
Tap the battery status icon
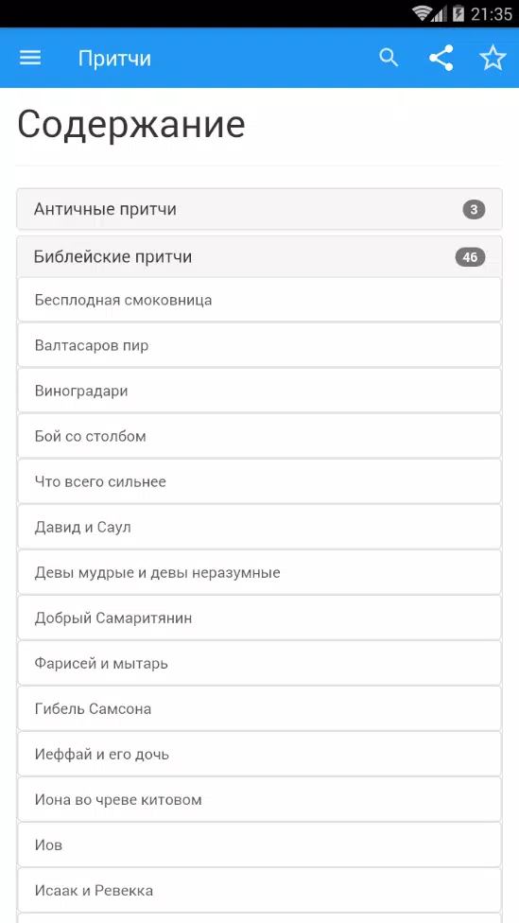[x=458, y=13]
